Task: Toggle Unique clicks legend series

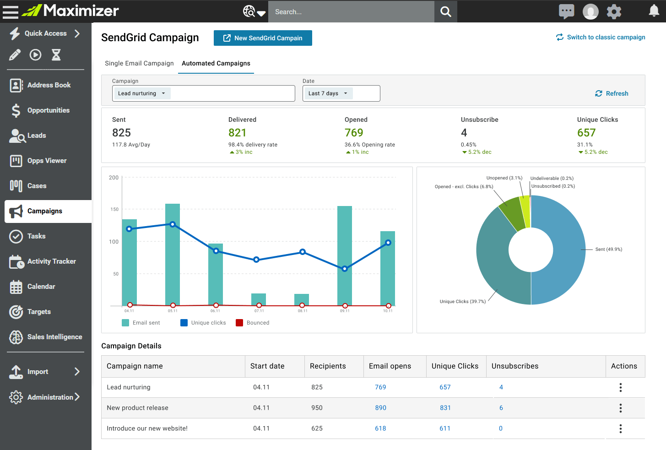Action: point(203,323)
